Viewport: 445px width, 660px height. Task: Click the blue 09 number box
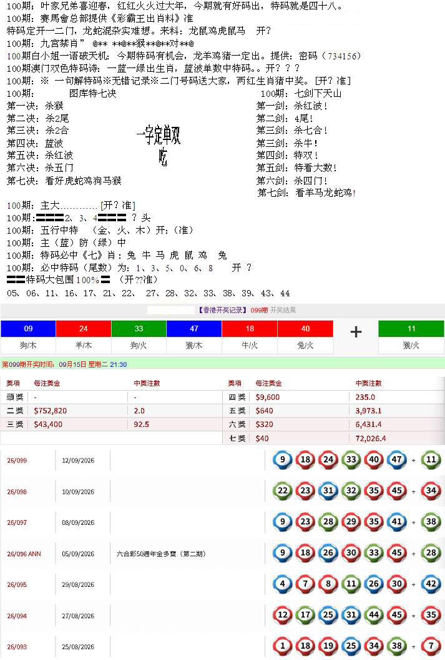pyautogui.click(x=28, y=328)
